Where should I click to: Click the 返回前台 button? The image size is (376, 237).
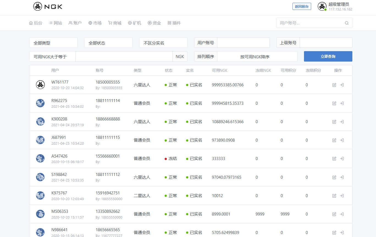[x=302, y=6]
